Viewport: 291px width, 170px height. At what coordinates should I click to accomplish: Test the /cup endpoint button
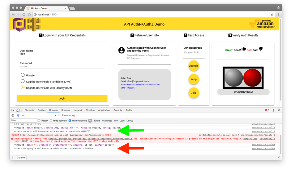click(x=194, y=79)
